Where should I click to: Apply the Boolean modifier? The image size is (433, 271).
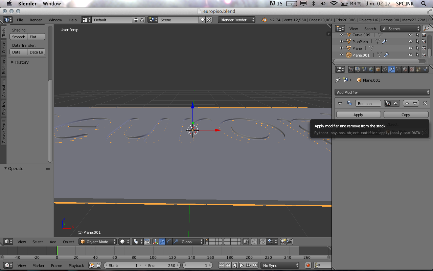358,115
